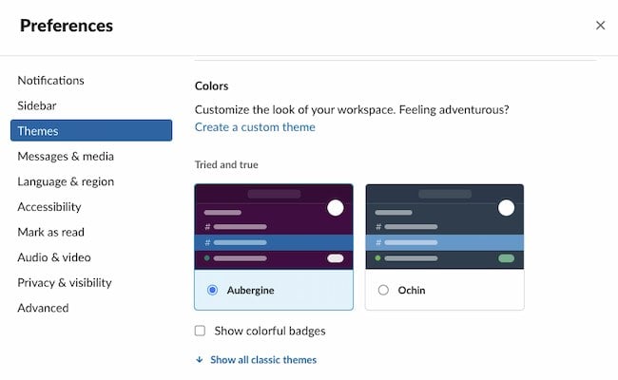Select the Ochin theme radio button

[383, 290]
